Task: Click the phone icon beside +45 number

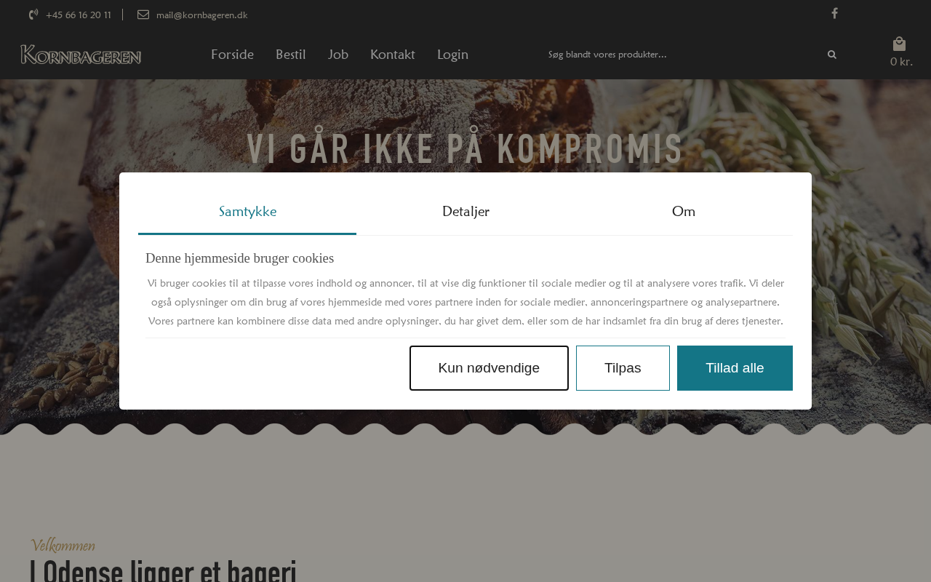Action: click(33, 15)
